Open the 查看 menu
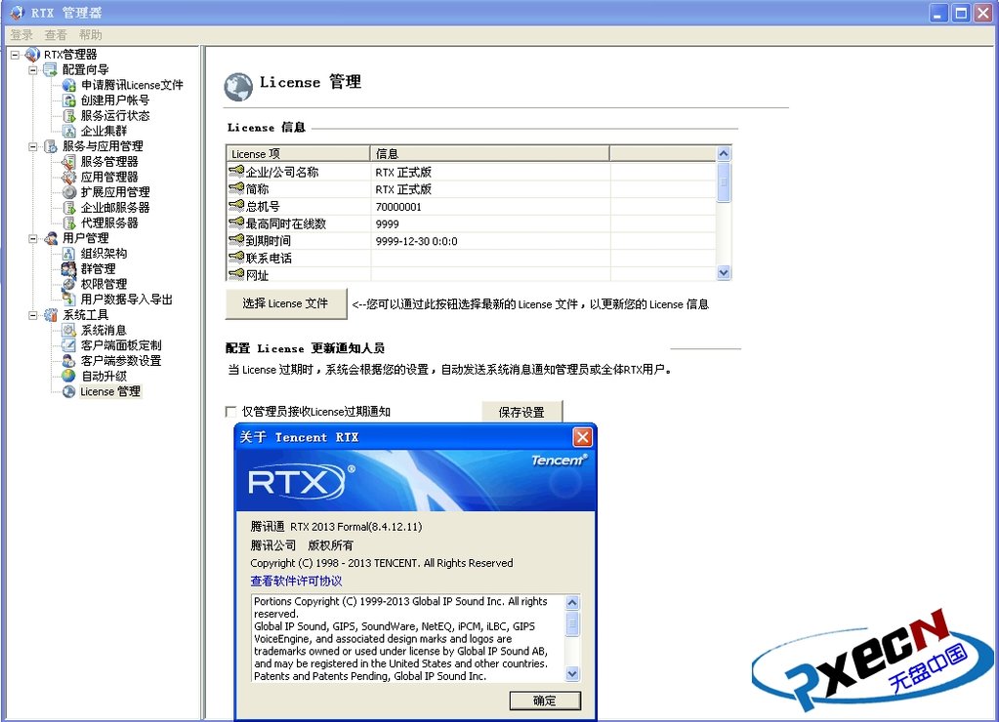This screenshot has width=999, height=722. 56,35
